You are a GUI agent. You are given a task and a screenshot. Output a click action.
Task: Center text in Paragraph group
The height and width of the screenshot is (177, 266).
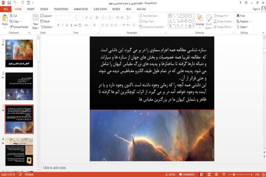pyautogui.click(x=107, y=25)
